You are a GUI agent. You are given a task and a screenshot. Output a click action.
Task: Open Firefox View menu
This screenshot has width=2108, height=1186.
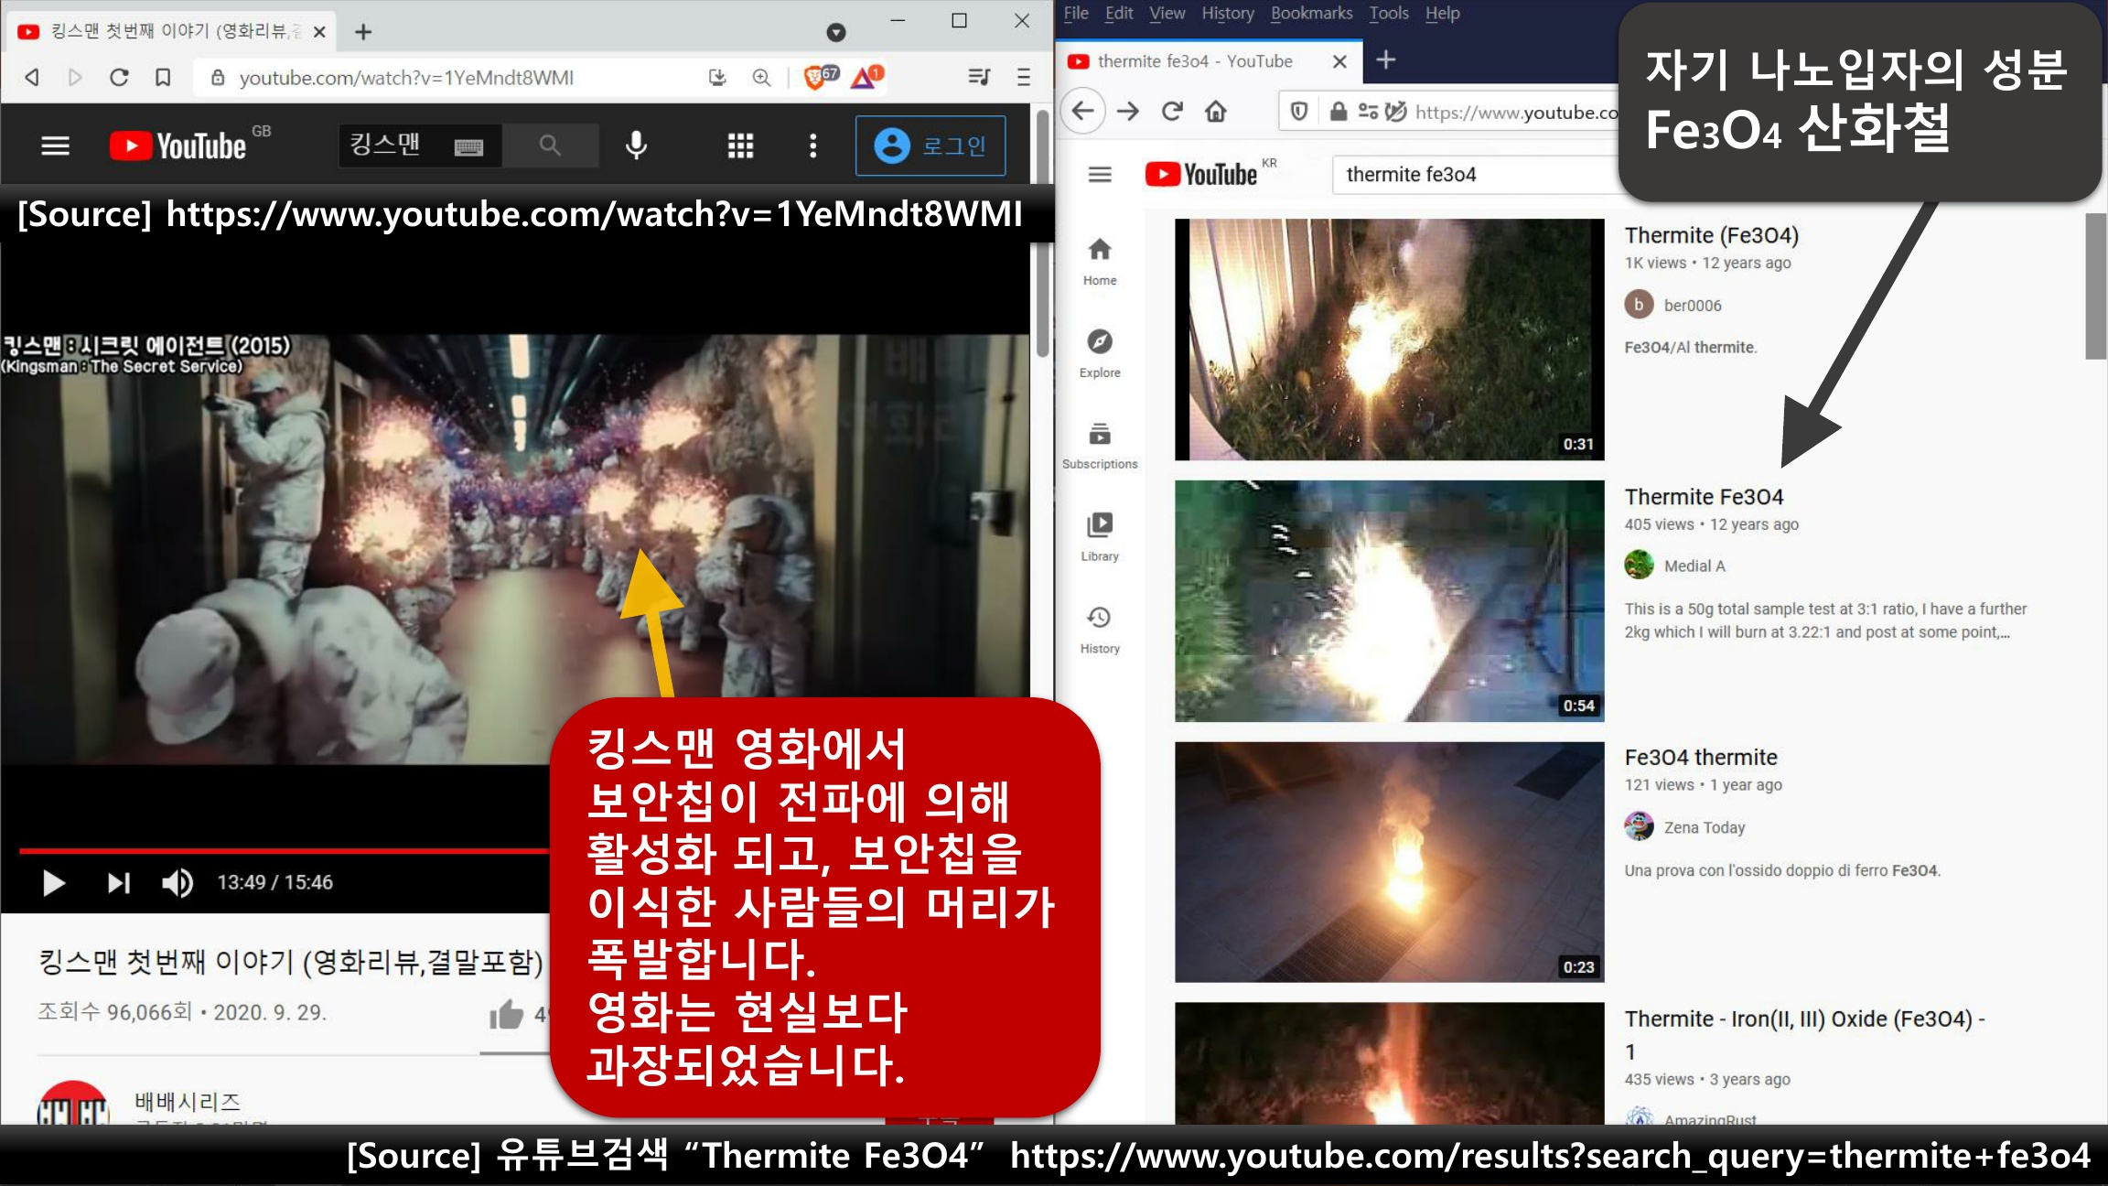pyautogui.click(x=1167, y=13)
